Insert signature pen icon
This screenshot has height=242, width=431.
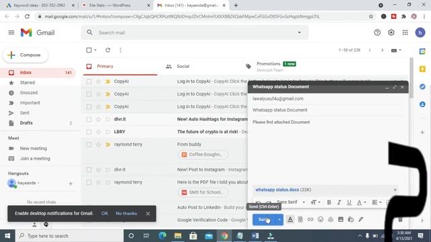[x=361, y=219]
